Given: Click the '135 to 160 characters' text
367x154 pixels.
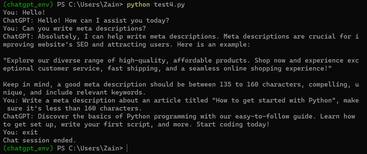Looking at the screenshot, I should coord(260,84).
